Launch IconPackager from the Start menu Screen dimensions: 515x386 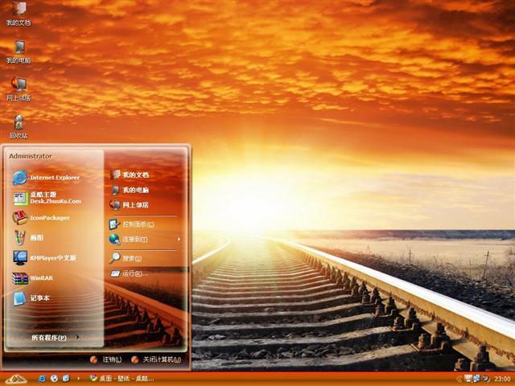pyautogui.click(x=41, y=218)
